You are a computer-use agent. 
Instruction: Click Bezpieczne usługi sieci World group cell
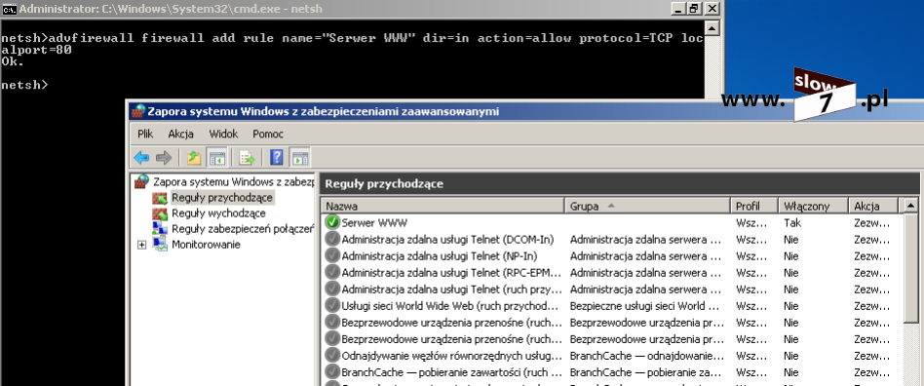click(645, 306)
